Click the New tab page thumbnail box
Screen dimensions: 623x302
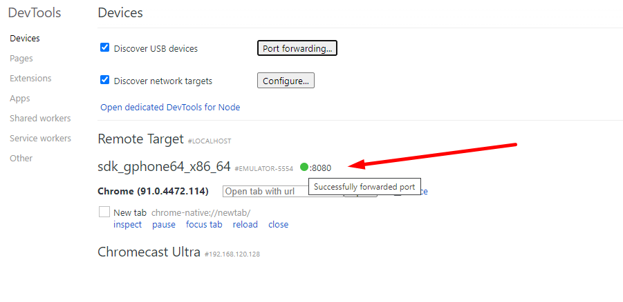click(104, 212)
